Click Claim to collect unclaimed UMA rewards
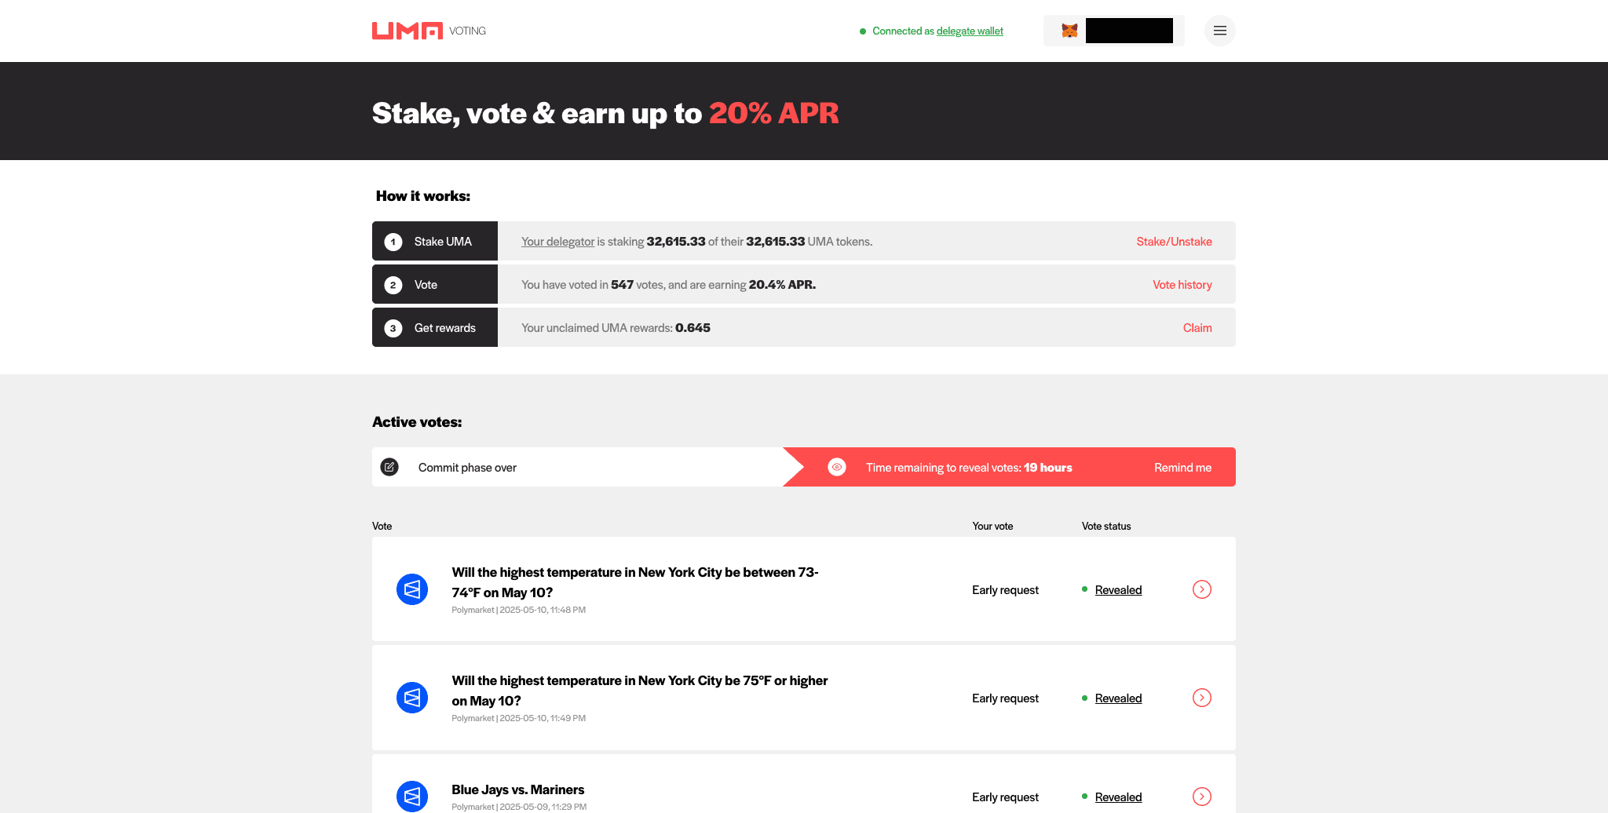1608x813 pixels. [x=1197, y=327]
